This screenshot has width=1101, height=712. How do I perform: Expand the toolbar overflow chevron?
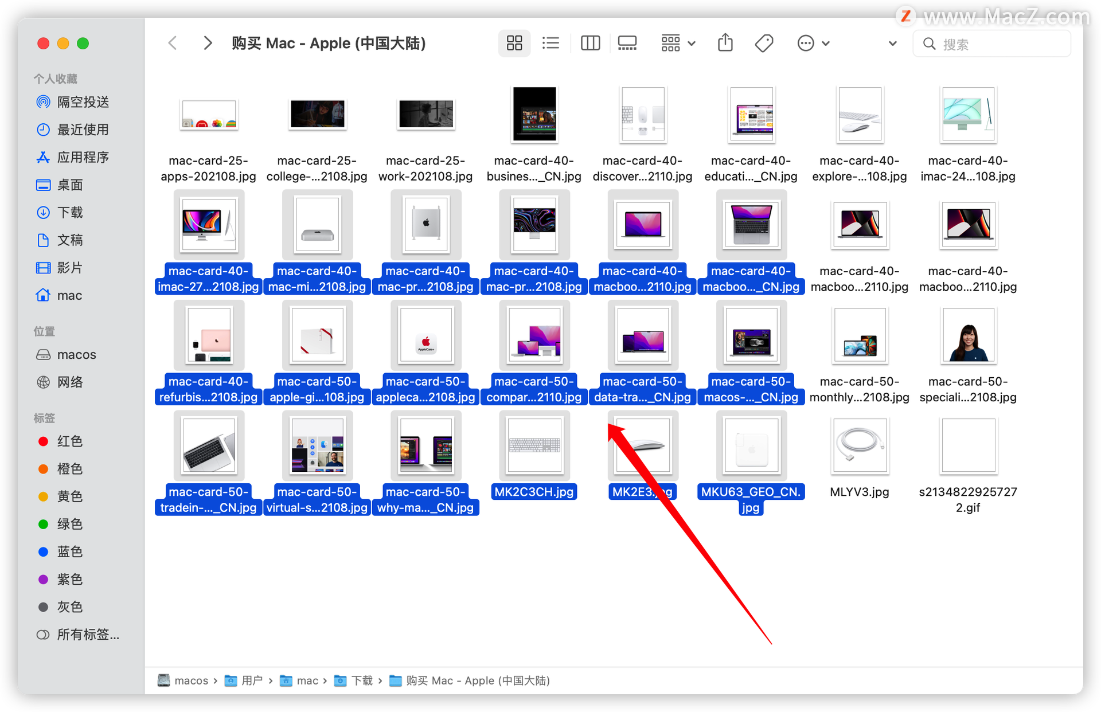point(892,43)
